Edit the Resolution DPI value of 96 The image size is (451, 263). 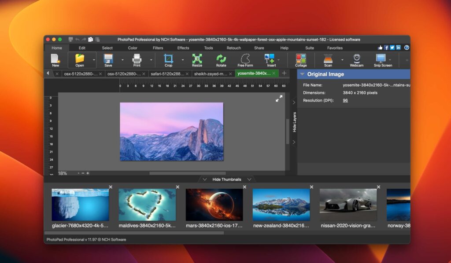click(x=345, y=100)
